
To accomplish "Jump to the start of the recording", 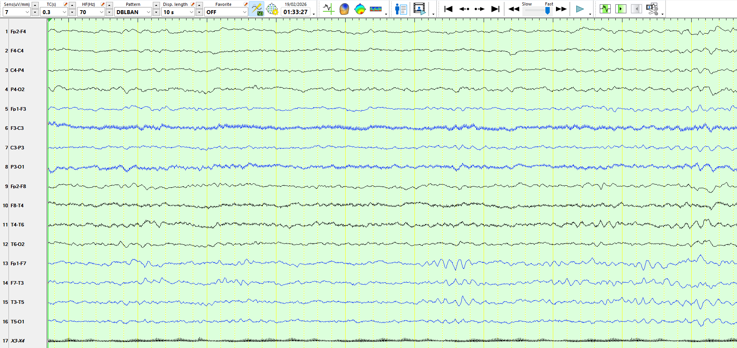I will (x=448, y=9).
